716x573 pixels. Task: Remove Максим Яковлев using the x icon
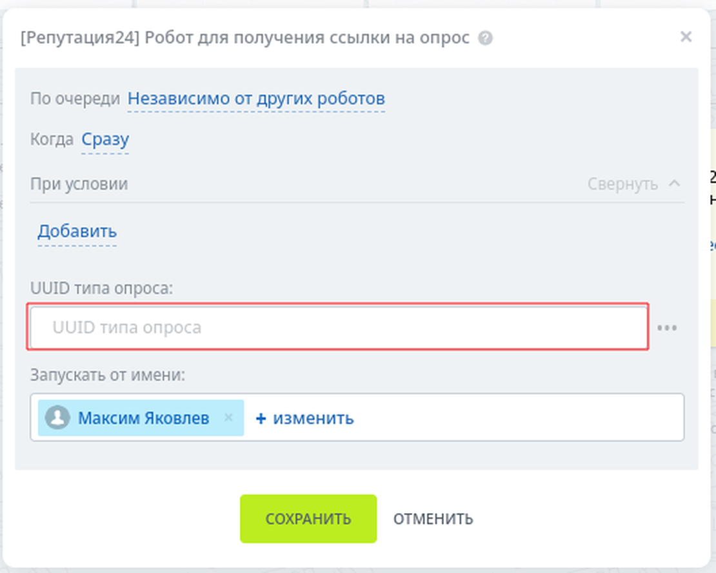click(228, 418)
